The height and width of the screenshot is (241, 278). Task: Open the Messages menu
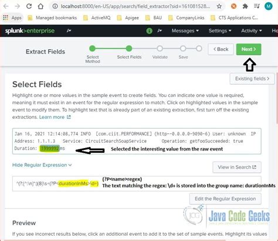click(x=185, y=31)
